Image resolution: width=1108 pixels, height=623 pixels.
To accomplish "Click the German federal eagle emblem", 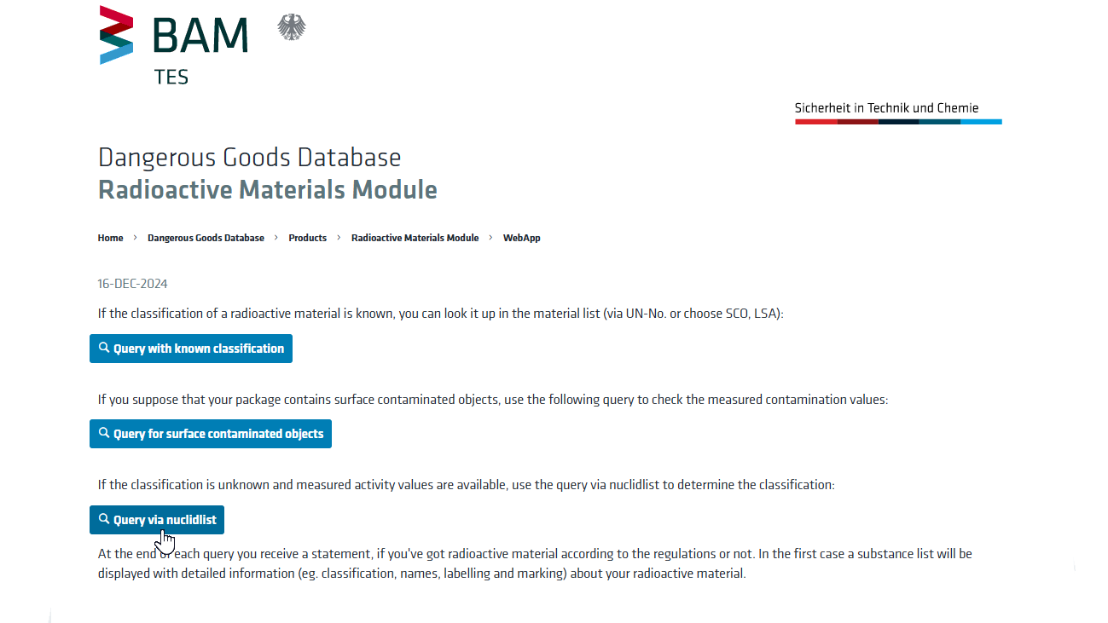I will coord(292,27).
